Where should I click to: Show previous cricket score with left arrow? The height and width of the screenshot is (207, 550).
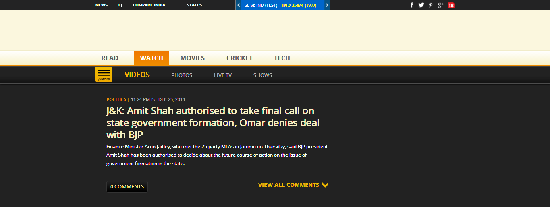[x=239, y=5]
